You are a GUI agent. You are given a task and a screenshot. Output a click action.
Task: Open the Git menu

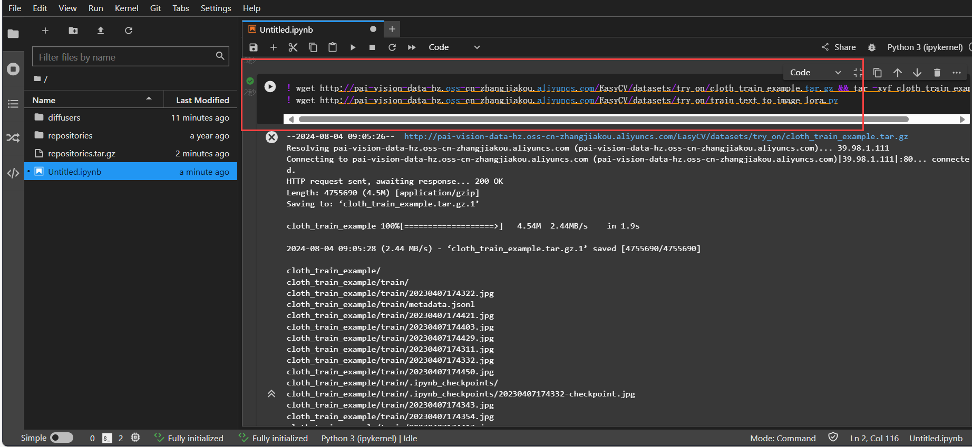coord(155,8)
